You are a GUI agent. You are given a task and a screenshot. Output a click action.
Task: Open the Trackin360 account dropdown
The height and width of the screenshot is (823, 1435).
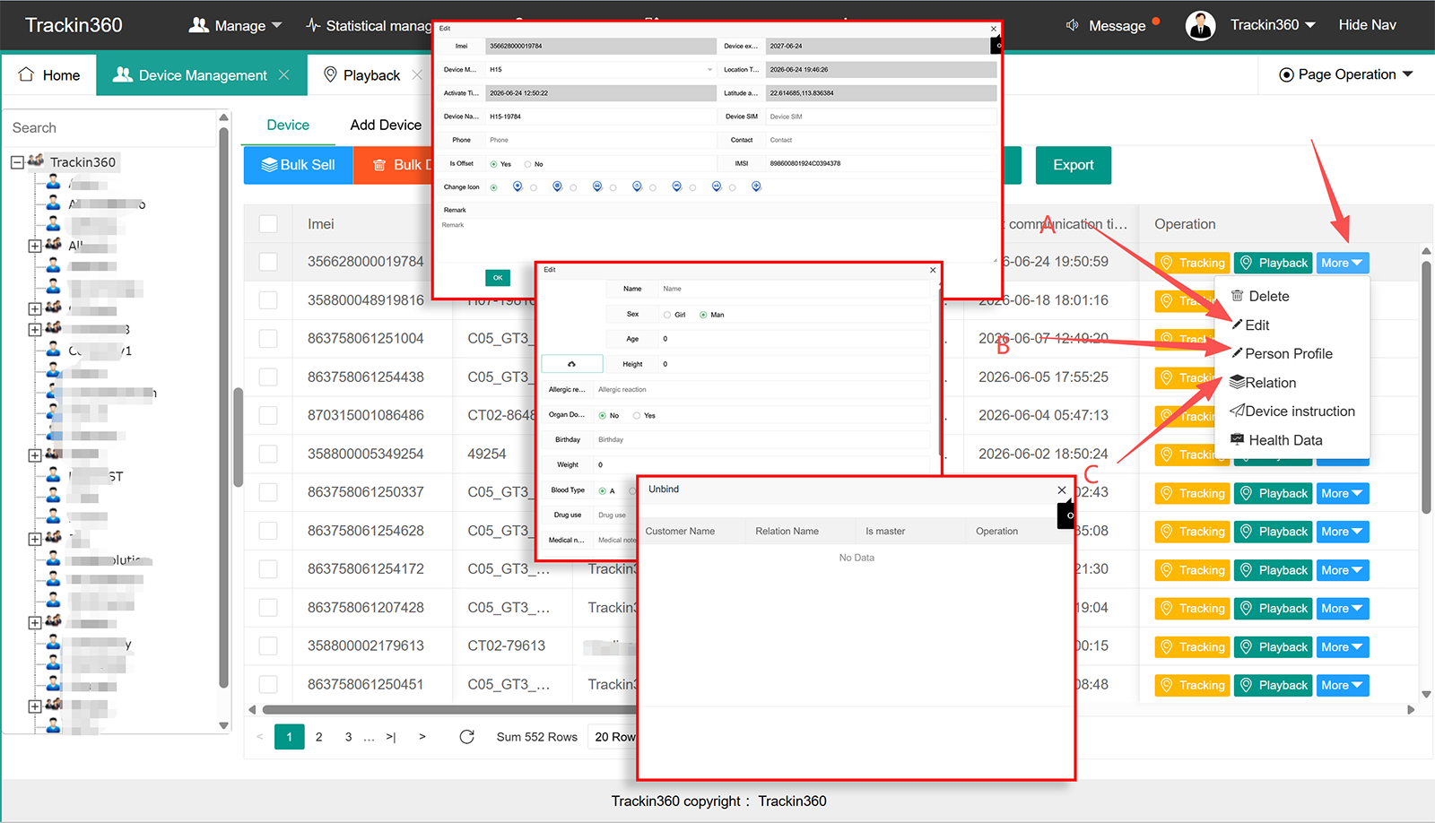tap(1273, 25)
